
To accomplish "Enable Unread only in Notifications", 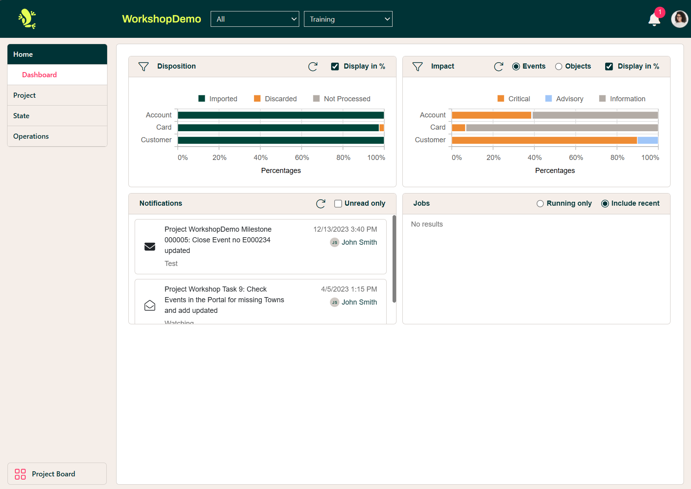I will 338,203.
